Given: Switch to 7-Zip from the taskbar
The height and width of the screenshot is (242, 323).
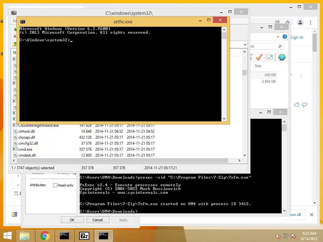Looking at the screenshot, I should click(84, 236).
